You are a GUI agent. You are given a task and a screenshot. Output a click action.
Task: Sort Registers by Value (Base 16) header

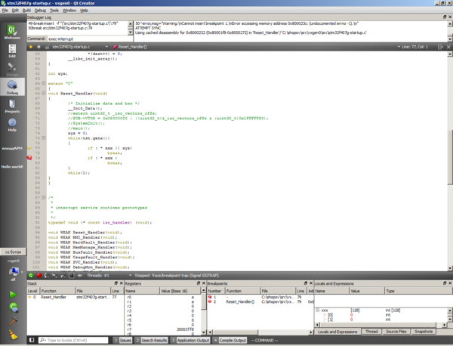[x=180, y=291]
